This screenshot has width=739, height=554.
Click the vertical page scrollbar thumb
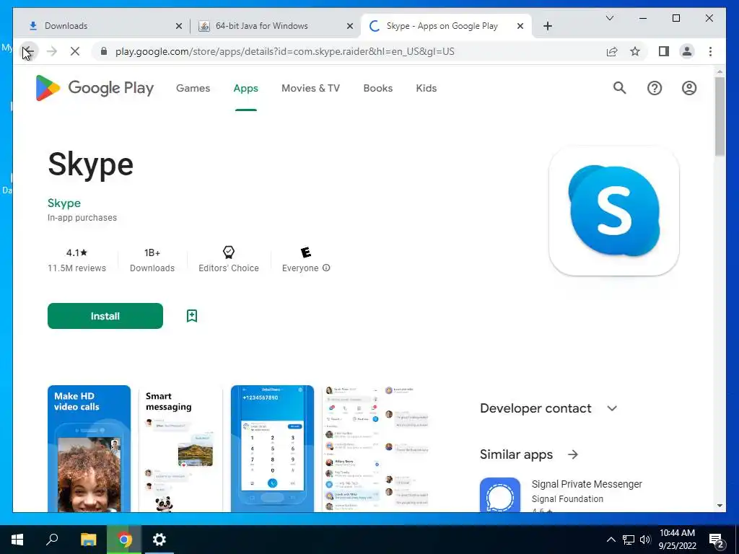click(x=720, y=116)
